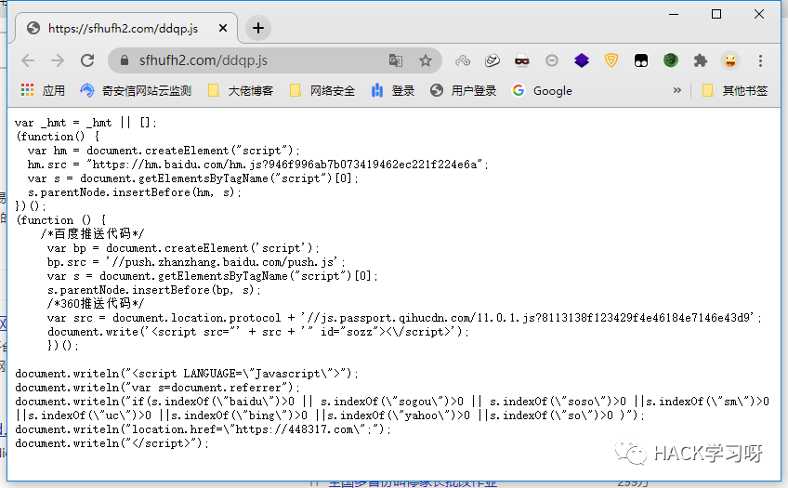Screen dimensions: 788x488
Task: Bookmark this page with the star
Action: point(426,60)
